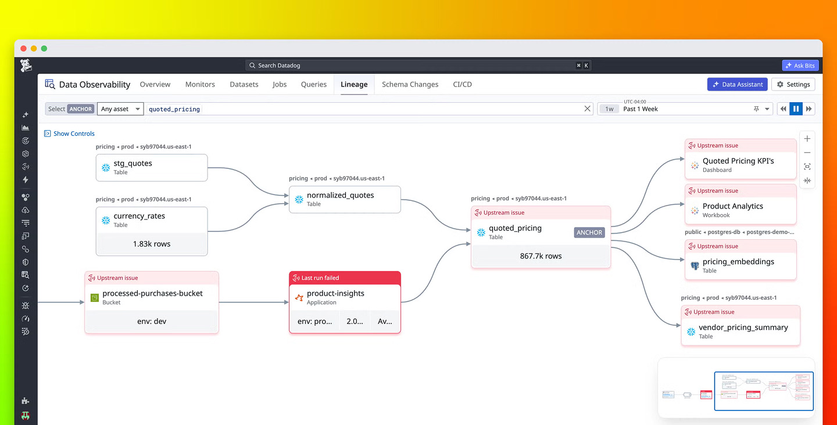Viewport: 837px width, 425px height.
Task: Select the stg_quotes table node
Action: (152, 167)
